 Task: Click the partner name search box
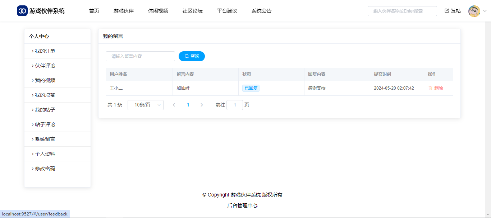(x=402, y=11)
